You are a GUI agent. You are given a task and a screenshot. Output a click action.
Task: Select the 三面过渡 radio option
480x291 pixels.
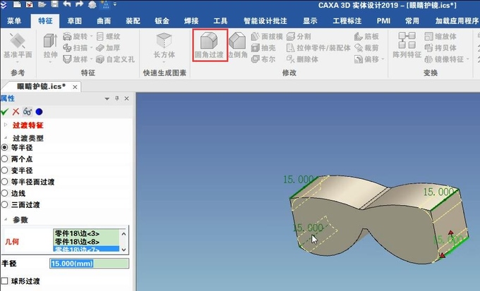pyautogui.click(x=5, y=205)
